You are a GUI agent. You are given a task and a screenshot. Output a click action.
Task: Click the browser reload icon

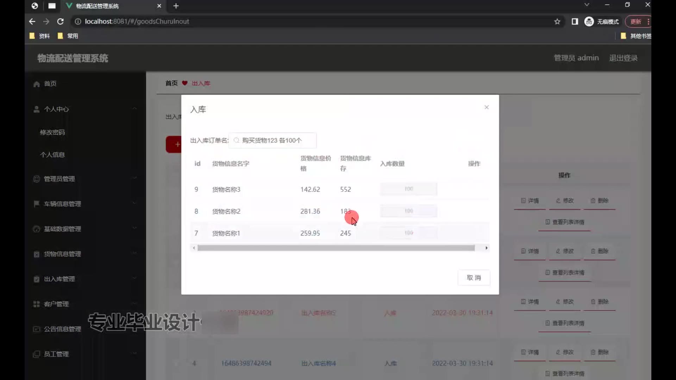point(60,21)
